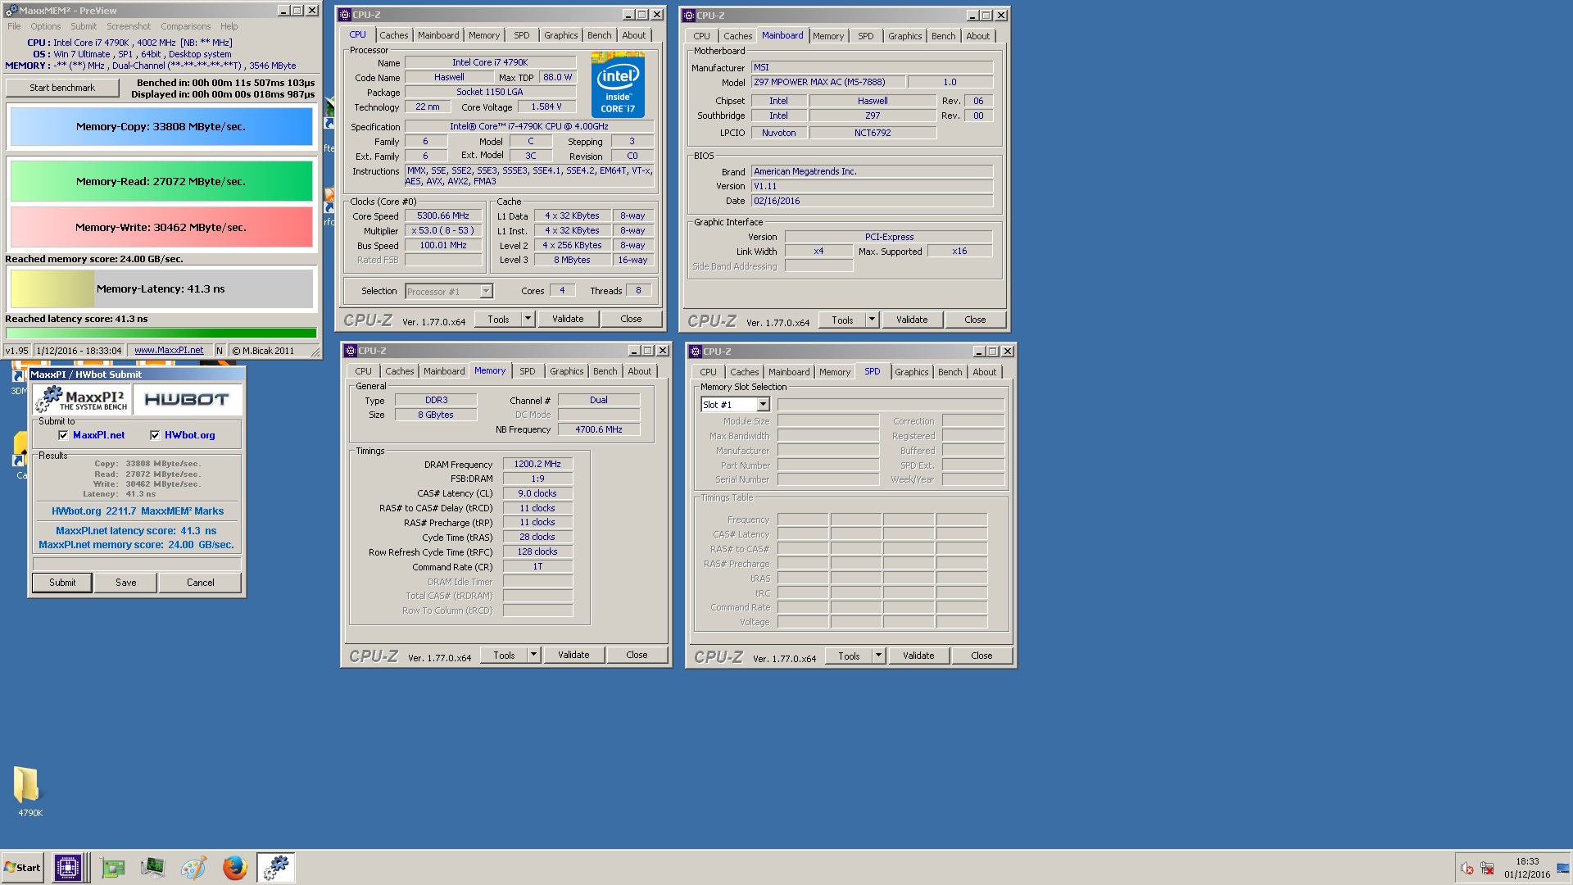The width and height of the screenshot is (1573, 885).
Task: Click Close in CPU-Z SPD window
Action: coord(981,656)
